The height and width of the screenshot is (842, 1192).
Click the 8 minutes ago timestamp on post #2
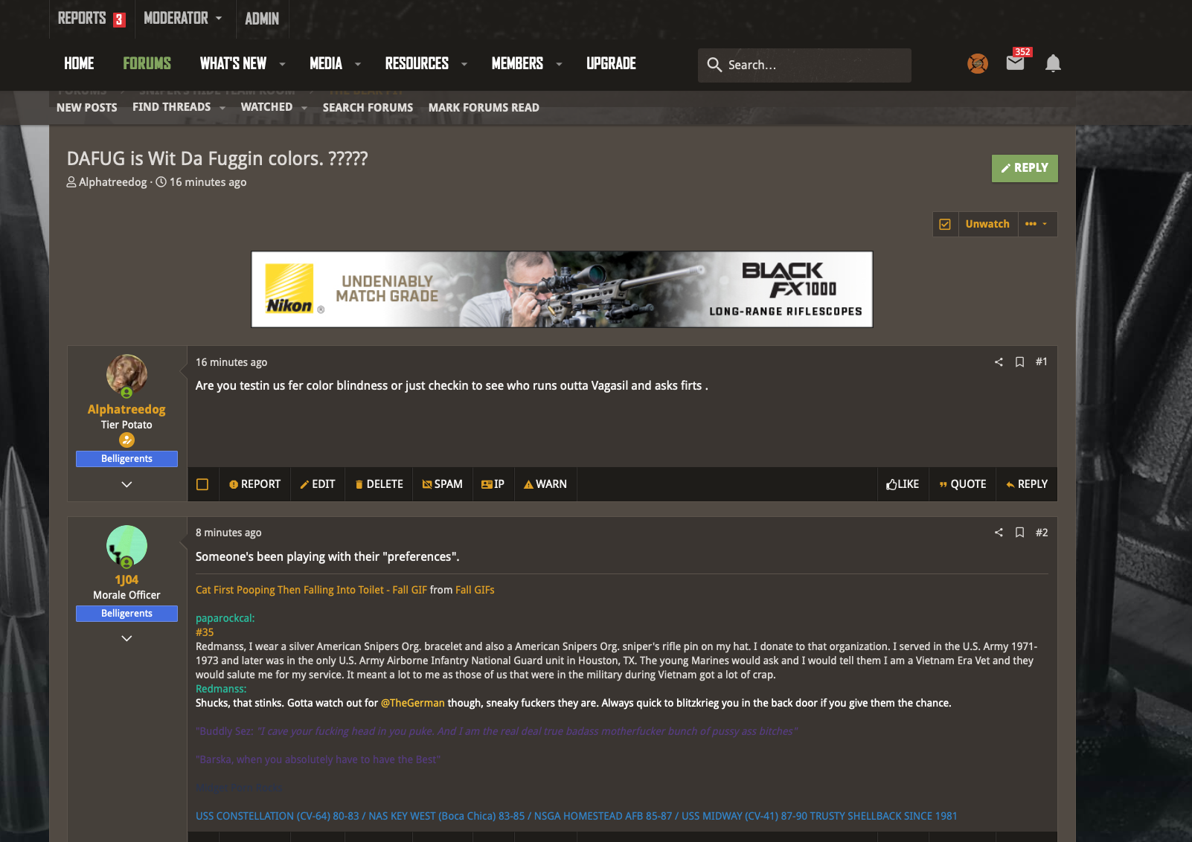click(x=228, y=533)
